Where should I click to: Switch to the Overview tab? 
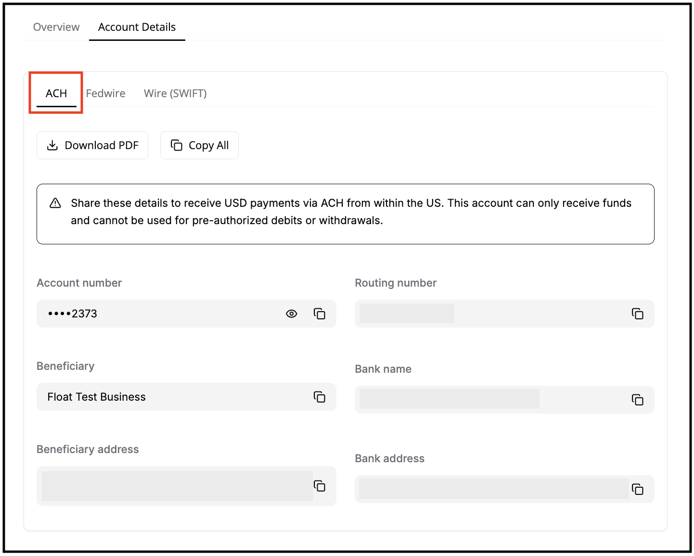click(56, 27)
